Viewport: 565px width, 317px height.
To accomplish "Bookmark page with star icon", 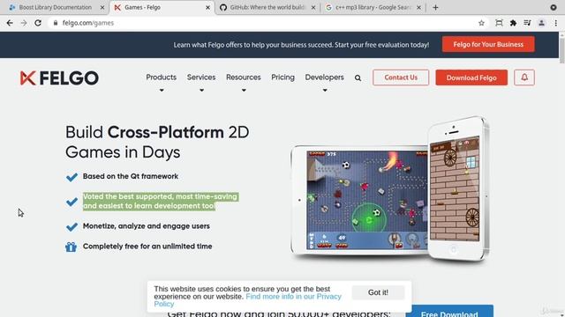I will coord(481,23).
